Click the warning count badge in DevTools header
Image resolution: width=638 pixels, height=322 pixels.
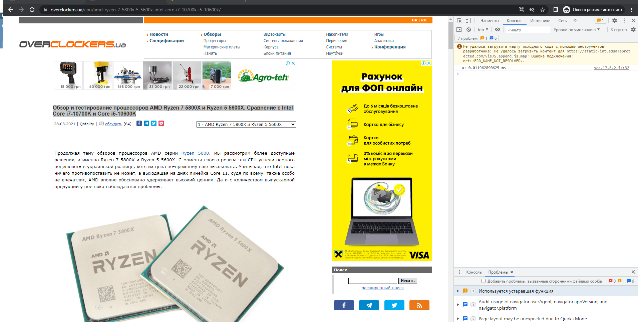point(601,20)
